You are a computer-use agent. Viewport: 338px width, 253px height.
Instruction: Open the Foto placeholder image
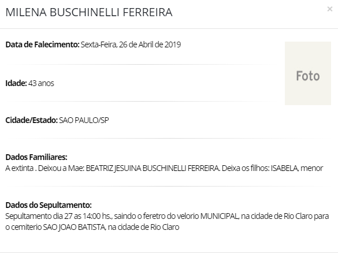tap(308, 73)
